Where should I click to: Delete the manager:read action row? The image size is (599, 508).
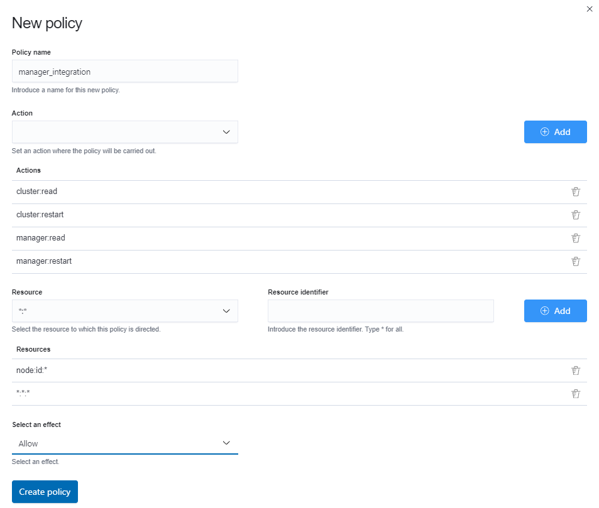575,238
